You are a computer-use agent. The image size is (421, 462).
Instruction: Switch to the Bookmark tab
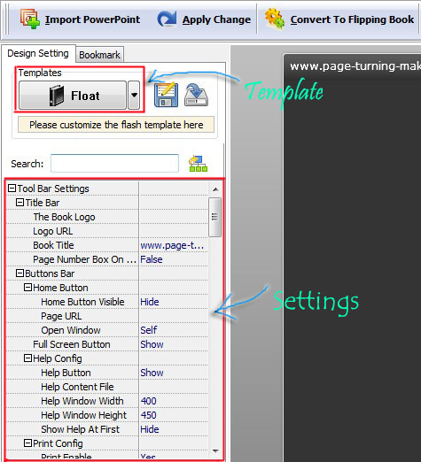(x=99, y=55)
